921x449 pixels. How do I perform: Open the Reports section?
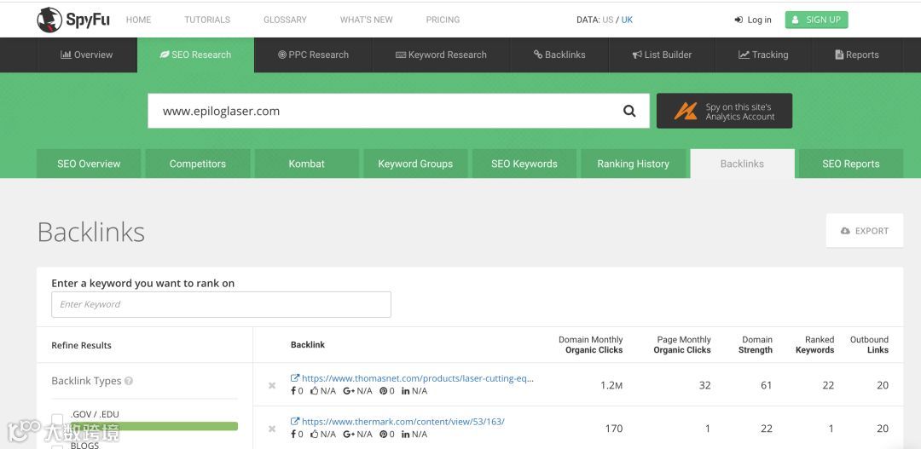(857, 55)
